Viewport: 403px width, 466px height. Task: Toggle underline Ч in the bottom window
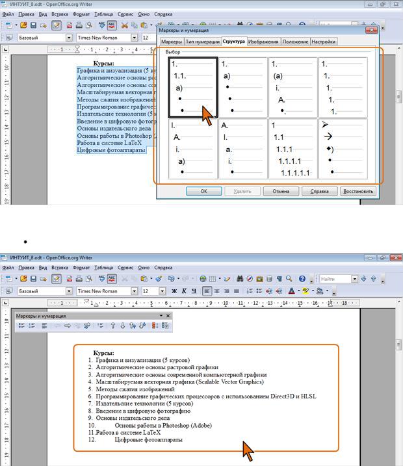[194, 291]
